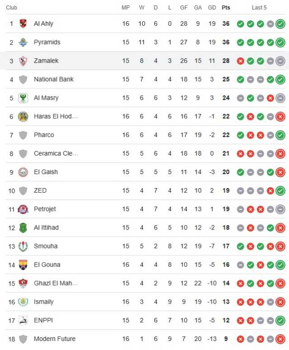Click the Al Masry club logo
The height and width of the screenshot is (350, 289).
click(x=23, y=98)
